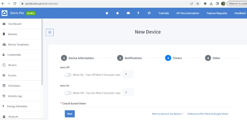
Task: Click the Scenes play-circle icon
Action: (x=4, y=75)
